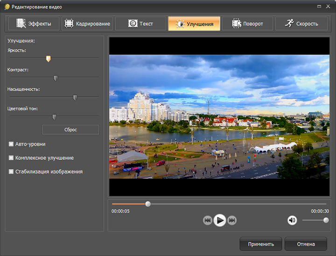The height and width of the screenshot is (256, 336).
Task: Mute audio with the speaker icon
Action: (292, 220)
